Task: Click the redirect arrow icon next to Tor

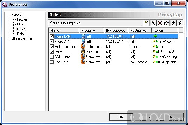Action: pos(155,46)
